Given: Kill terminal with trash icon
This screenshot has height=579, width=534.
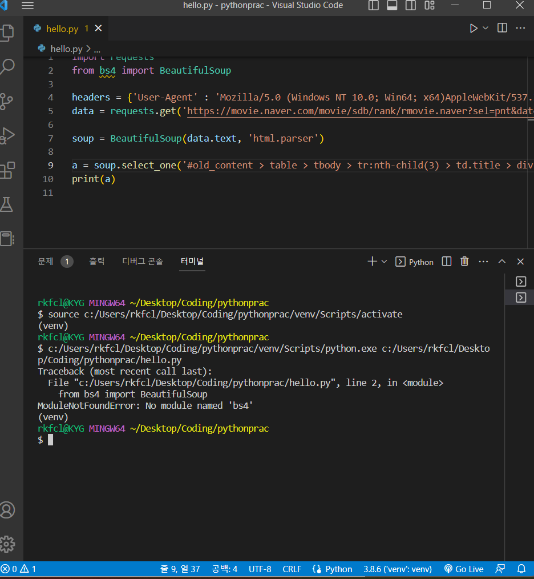Looking at the screenshot, I should click(464, 262).
